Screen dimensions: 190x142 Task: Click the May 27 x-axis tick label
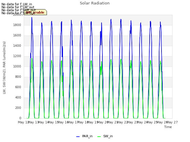[172, 122]
